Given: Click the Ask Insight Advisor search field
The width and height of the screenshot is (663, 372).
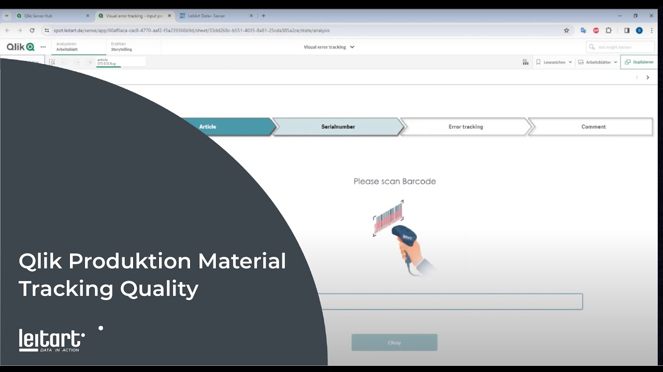Looking at the screenshot, I should [621, 47].
